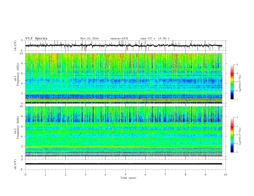Click the ch.1 spectrogram plot area

(x=123, y=78)
